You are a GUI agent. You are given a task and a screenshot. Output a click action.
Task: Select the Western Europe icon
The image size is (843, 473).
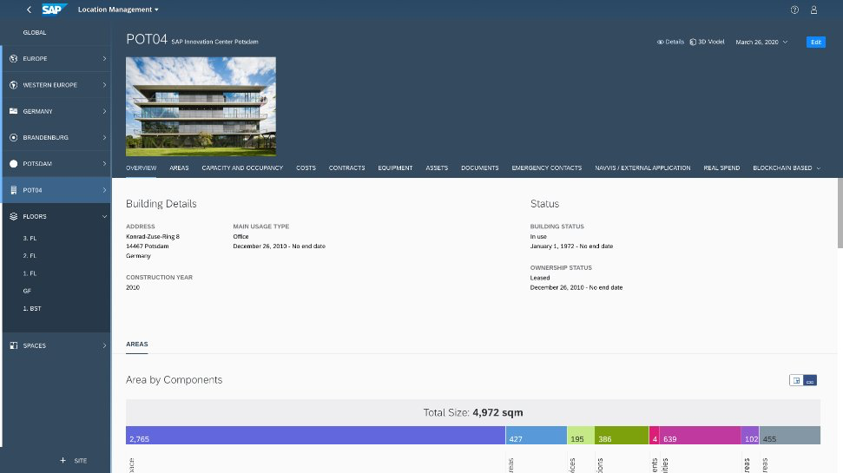[13, 85]
